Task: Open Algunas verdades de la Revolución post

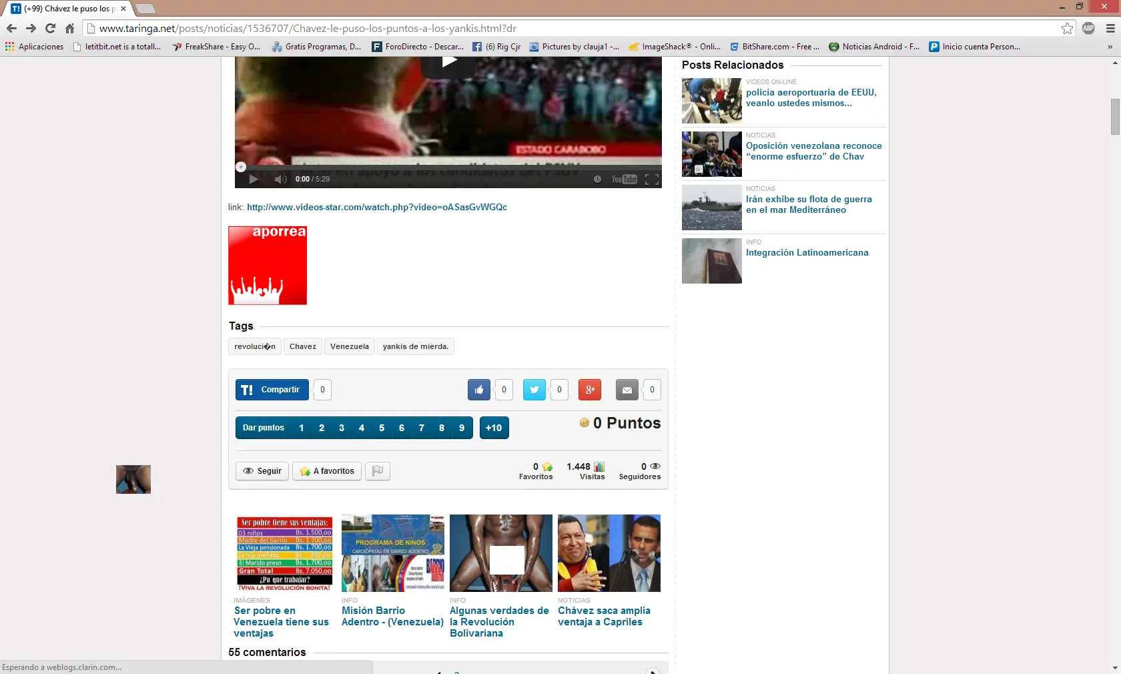Action: (x=499, y=622)
